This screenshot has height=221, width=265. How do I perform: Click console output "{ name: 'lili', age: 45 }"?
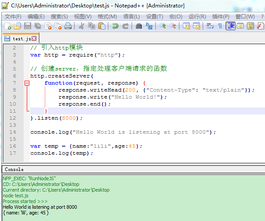coord(26,213)
